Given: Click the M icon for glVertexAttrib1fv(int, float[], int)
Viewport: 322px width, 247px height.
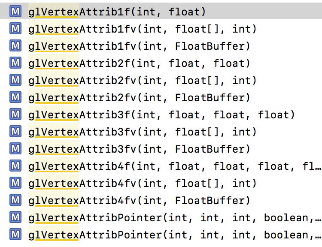Looking at the screenshot, I should 15,29.
